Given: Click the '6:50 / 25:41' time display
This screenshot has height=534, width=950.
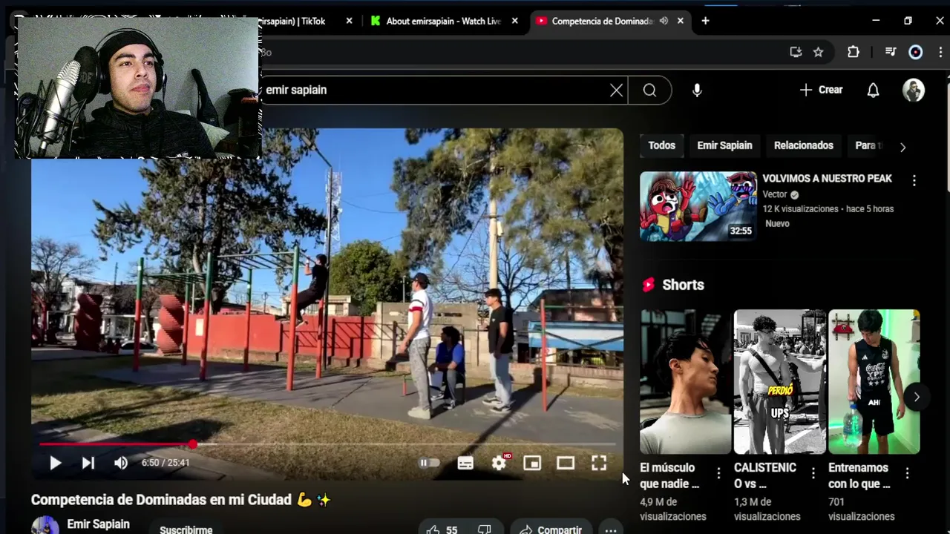Looking at the screenshot, I should point(166,463).
